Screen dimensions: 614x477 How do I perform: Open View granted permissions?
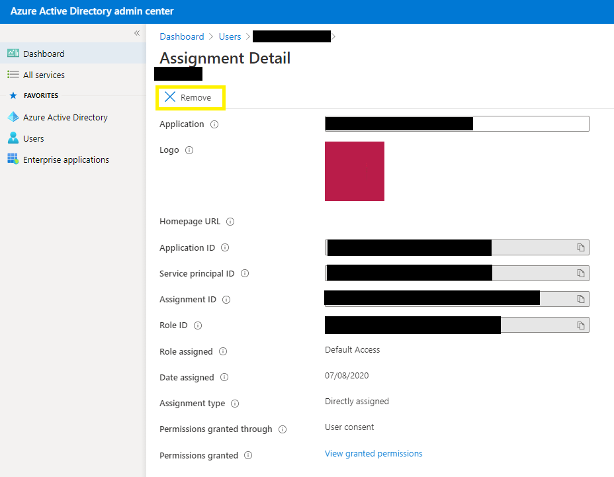(373, 453)
